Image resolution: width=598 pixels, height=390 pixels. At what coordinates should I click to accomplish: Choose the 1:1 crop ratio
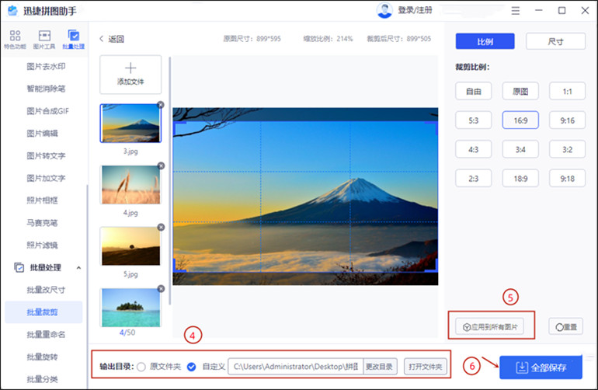click(x=567, y=91)
